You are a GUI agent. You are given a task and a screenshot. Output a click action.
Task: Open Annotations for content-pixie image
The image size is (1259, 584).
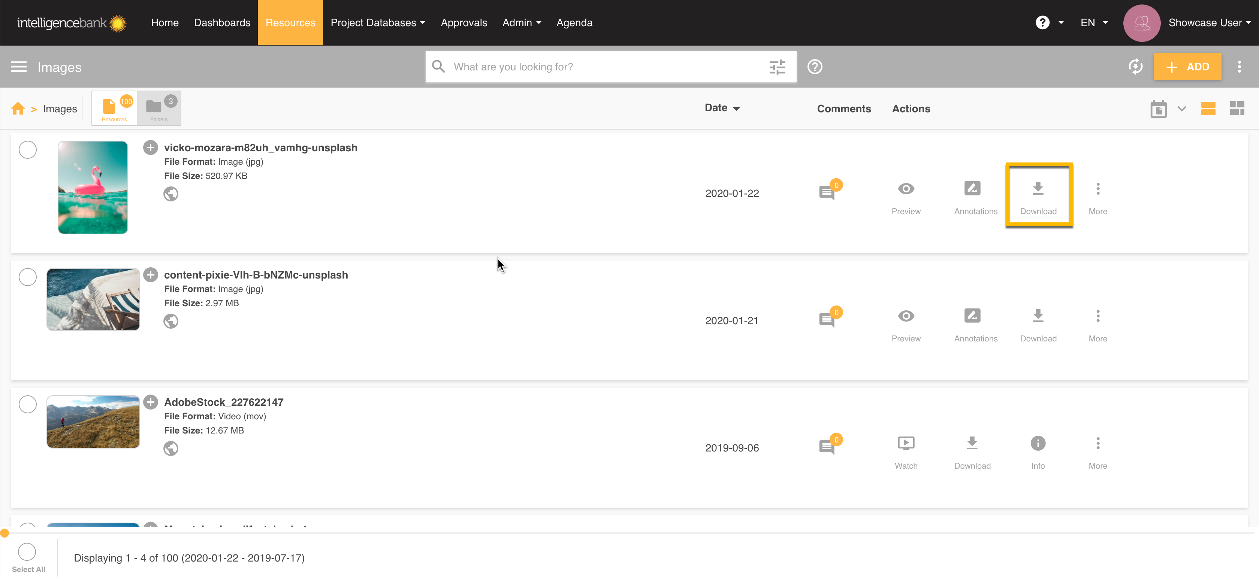[x=972, y=316]
